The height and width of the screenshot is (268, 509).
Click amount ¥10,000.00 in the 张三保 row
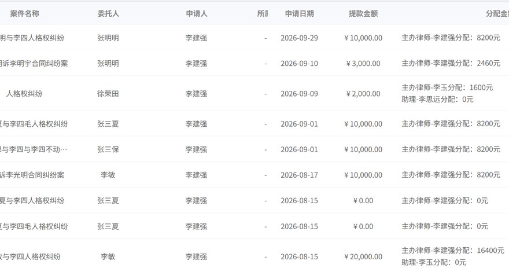(363, 149)
